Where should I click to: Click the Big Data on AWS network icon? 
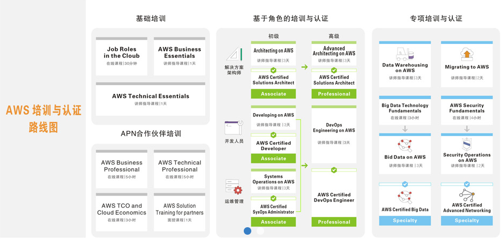[404, 145]
